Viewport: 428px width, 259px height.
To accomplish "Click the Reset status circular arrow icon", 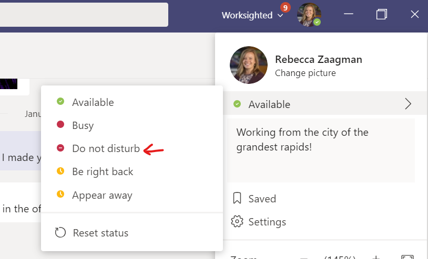I will 60,233.
